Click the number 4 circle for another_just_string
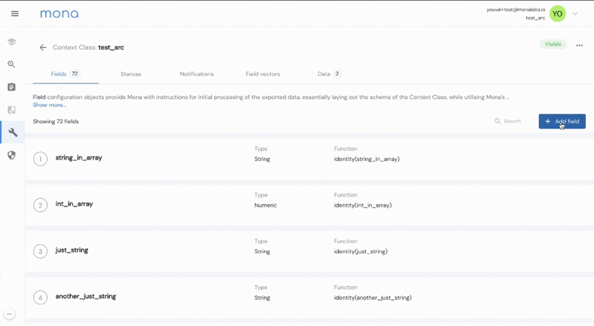Screen dimensions: 594x326 coord(41,298)
